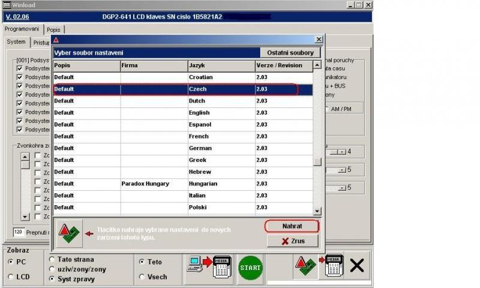The image size is (480, 288).
Task: Open the Programovani tab
Action: coord(23,29)
